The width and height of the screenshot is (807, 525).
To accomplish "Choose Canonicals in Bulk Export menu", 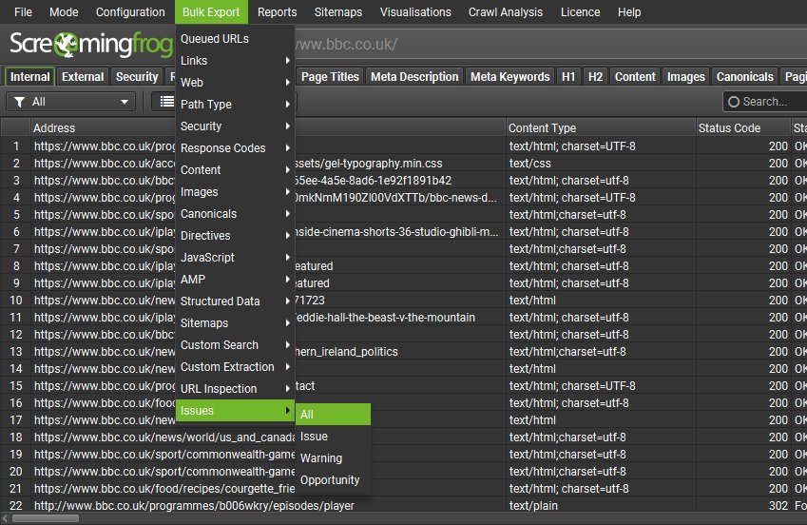I will point(235,214).
